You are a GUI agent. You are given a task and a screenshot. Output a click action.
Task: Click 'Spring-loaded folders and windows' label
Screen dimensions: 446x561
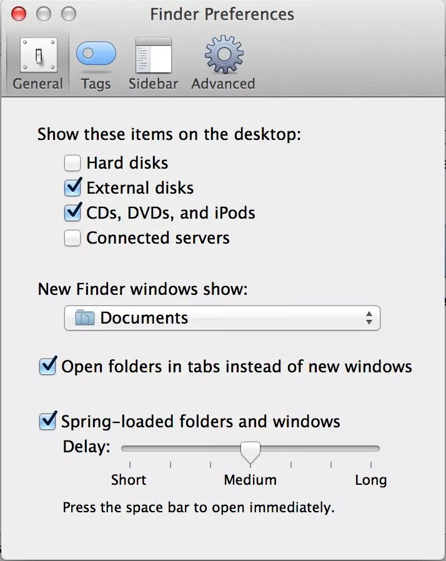[x=201, y=422]
